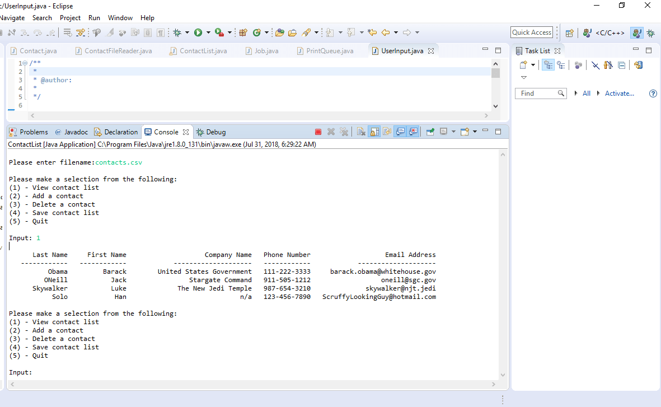Switch to PrintQueue.java tab

325,50
